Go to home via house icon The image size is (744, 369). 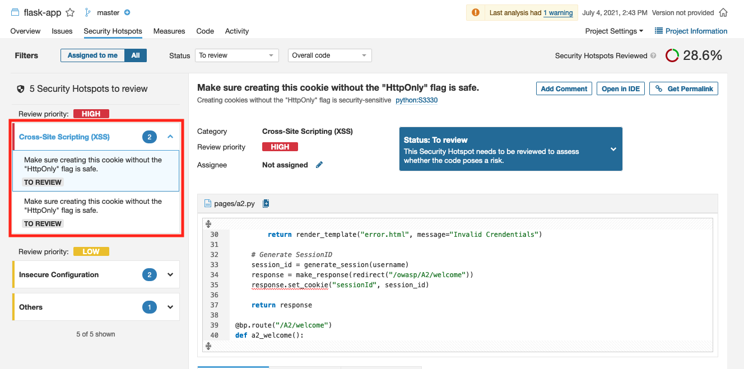[723, 12]
